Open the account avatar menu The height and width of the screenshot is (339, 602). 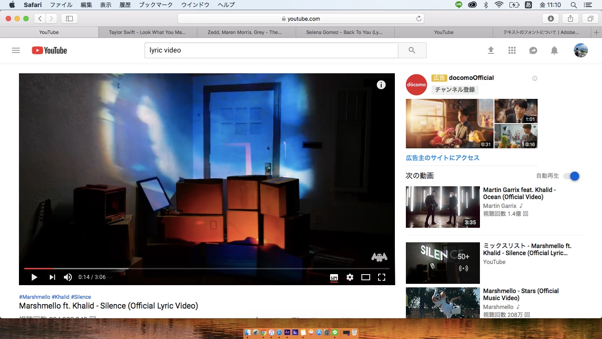tap(581, 50)
